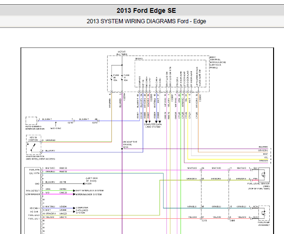Click the fuel level sensor resistor symbol
The height and width of the screenshot is (234, 284).
click(263, 175)
